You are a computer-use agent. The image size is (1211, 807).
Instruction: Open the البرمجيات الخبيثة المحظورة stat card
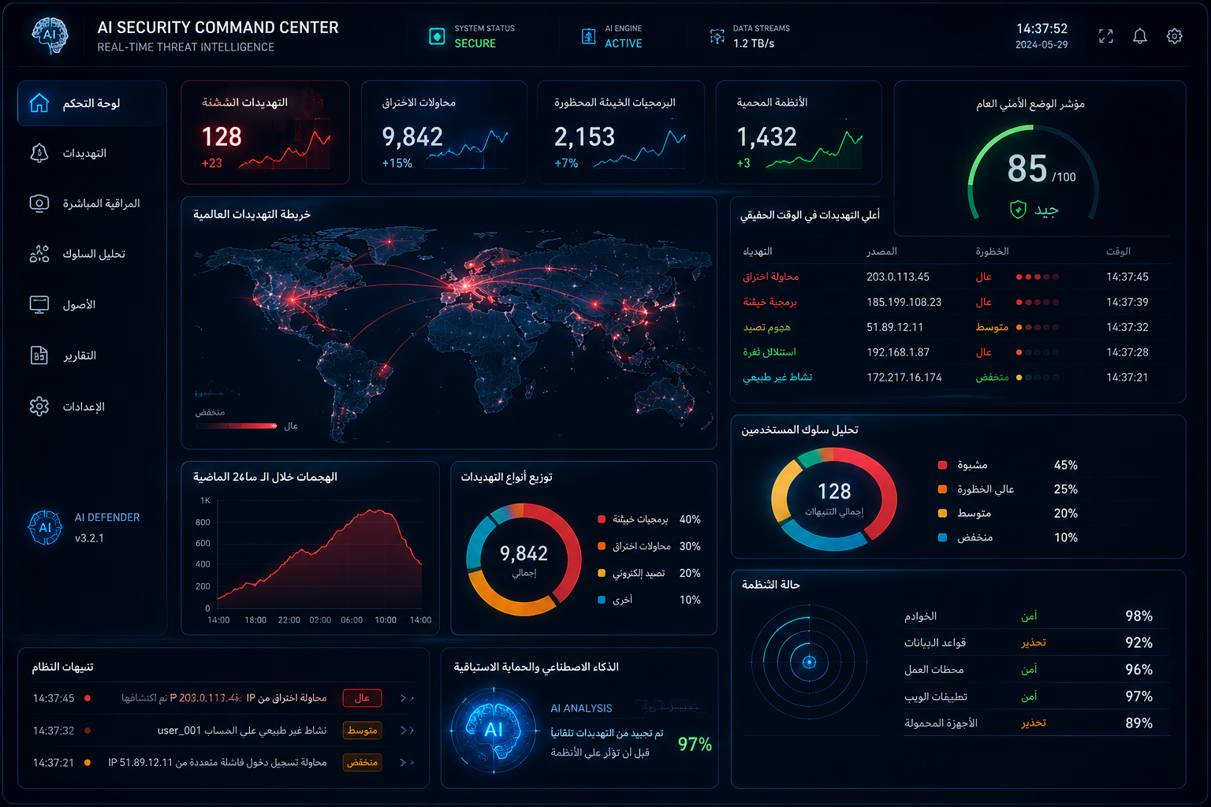tap(622, 132)
